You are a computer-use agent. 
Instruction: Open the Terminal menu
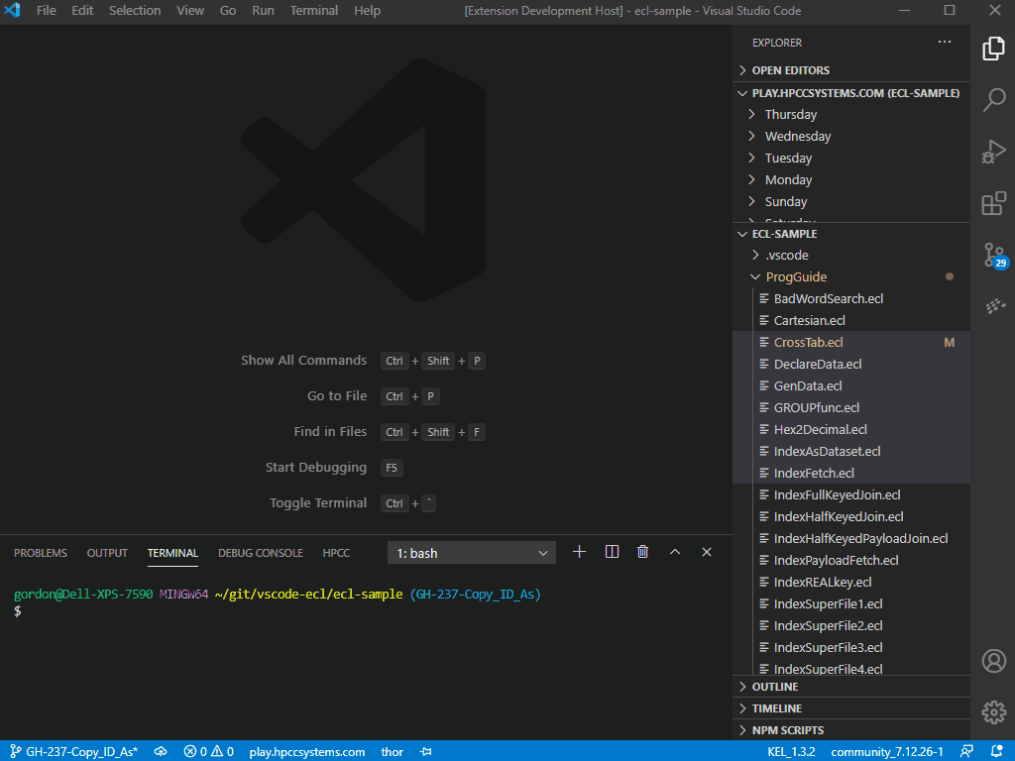(x=314, y=10)
